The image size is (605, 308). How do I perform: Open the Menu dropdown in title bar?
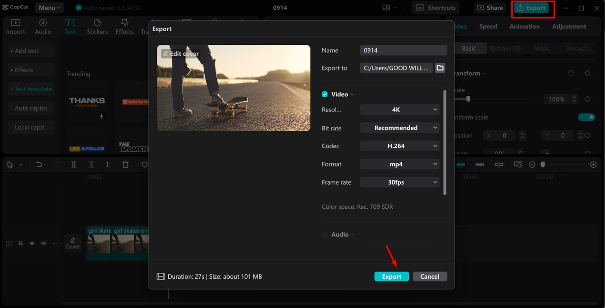50,8
